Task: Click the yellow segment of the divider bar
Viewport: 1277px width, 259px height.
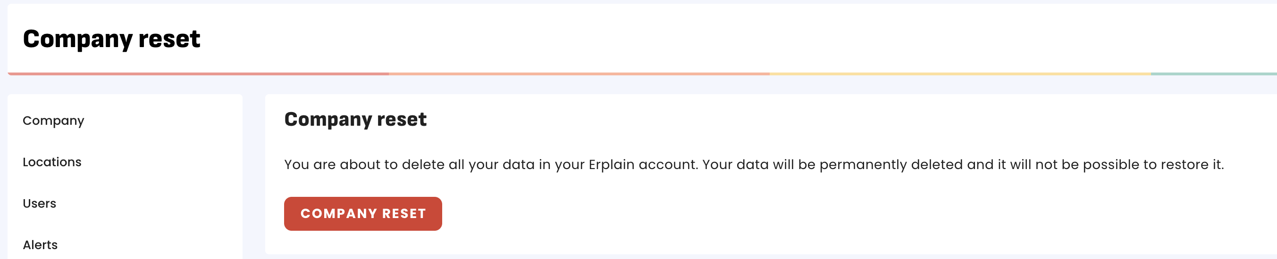Action: [960, 74]
